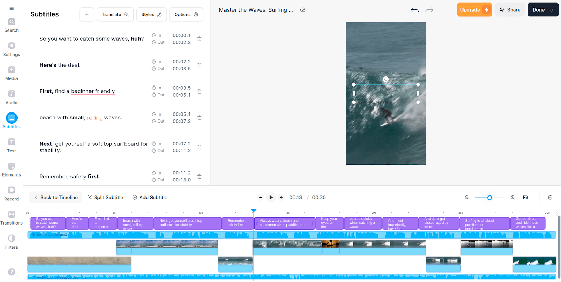
Task: Select 'Surfing is all about' subtitle clip
Action: tap(485, 223)
